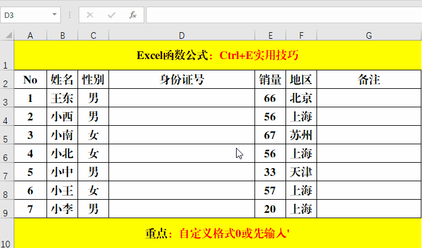Viewport: 422px width, 248px height.
Task: Select the empty ID cell in 小李's row
Action: click(x=182, y=209)
